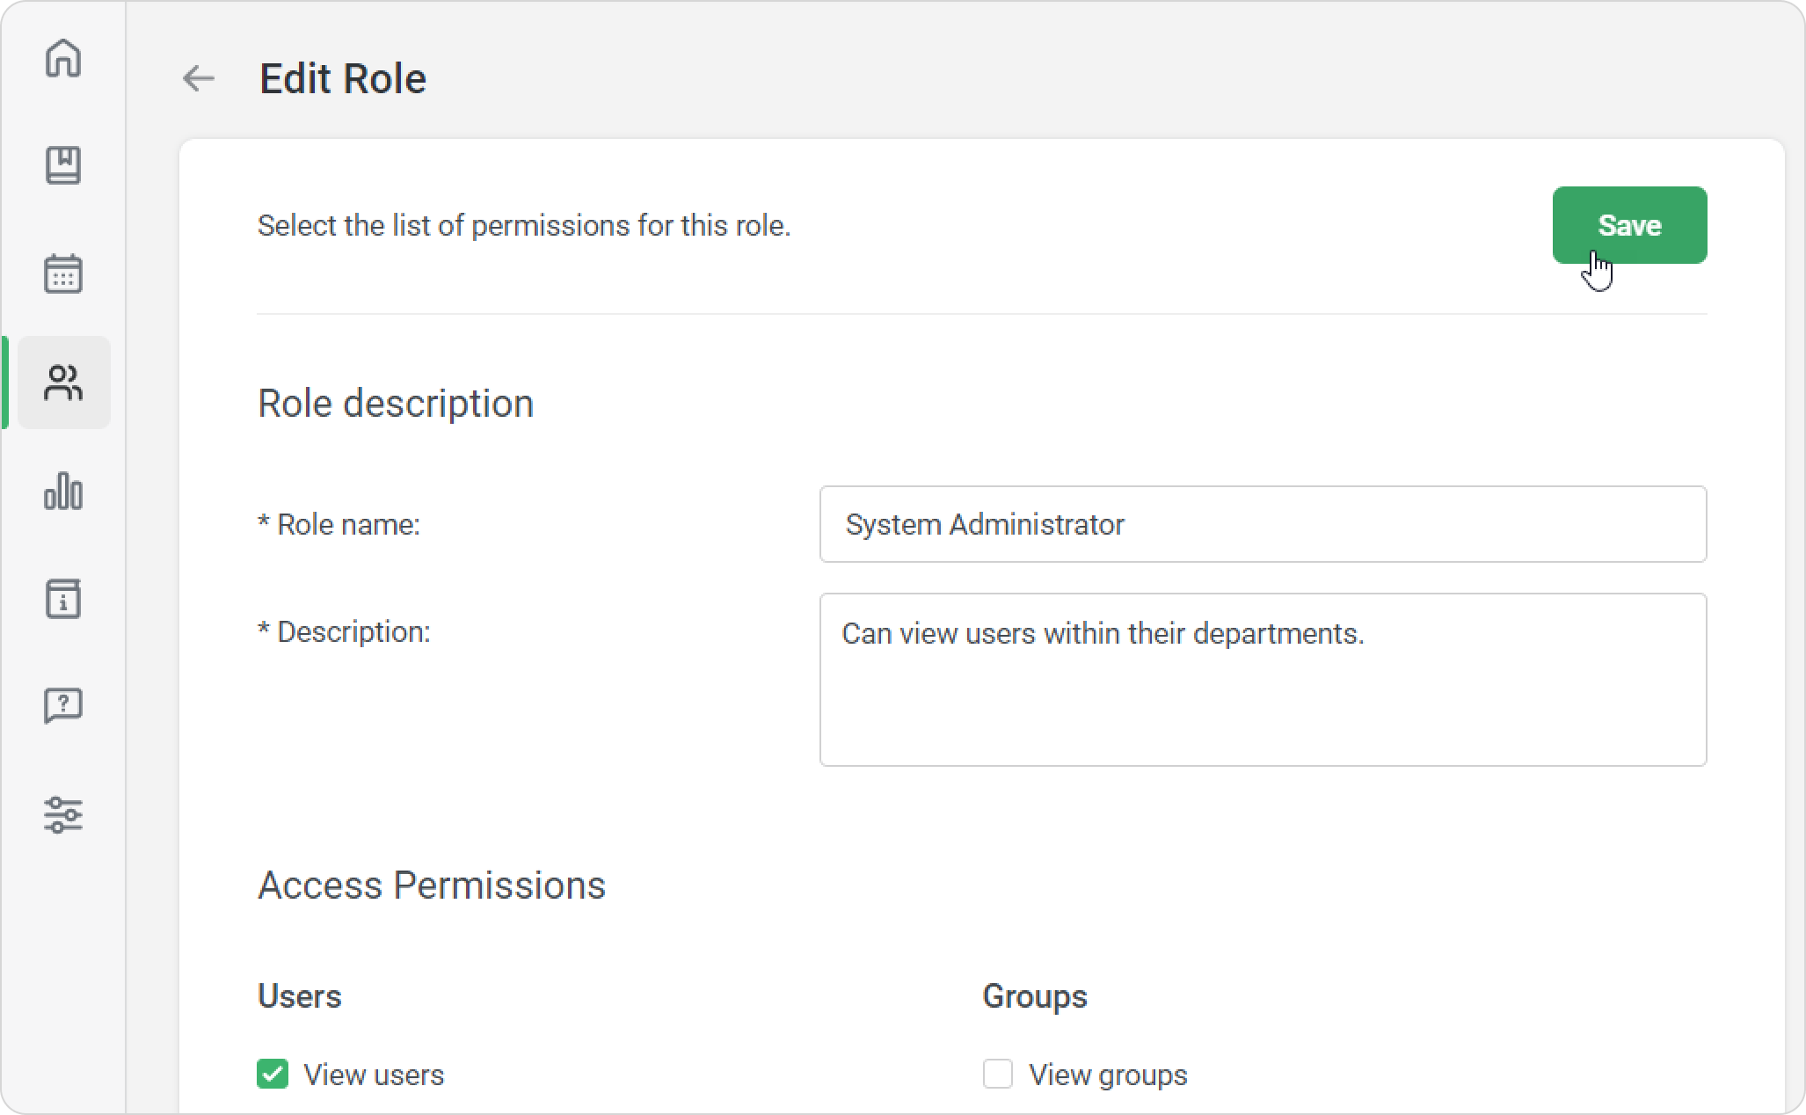Go to the Home dashboard icon
The image size is (1806, 1115).
(x=63, y=58)
